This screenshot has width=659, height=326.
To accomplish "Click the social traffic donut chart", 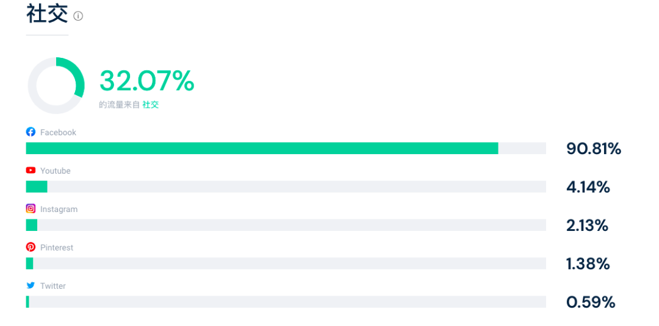I will pyautogui.click(x=56, y=86).
